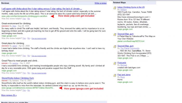
Task: Open Paul and Jaime map link
Action: click(x=124, y=75)
